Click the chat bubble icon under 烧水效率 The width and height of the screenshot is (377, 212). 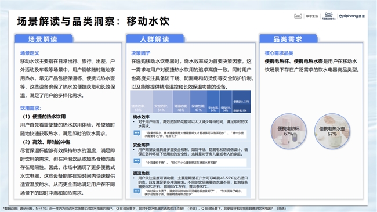click(137, 133)
